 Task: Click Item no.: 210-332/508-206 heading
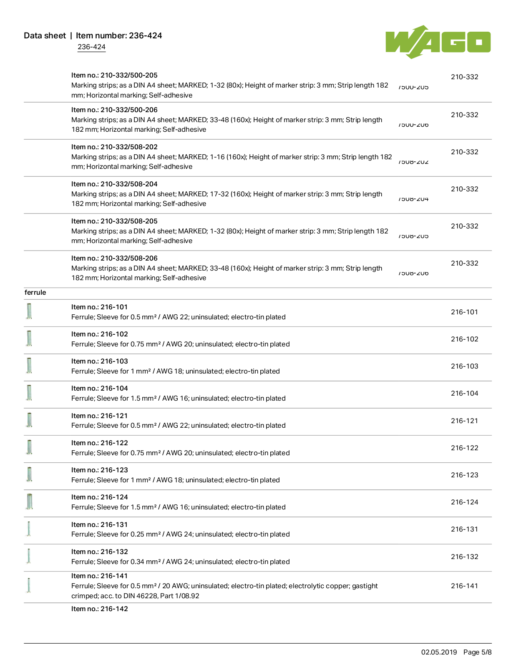pyautogui.click(x=114, y=258)
